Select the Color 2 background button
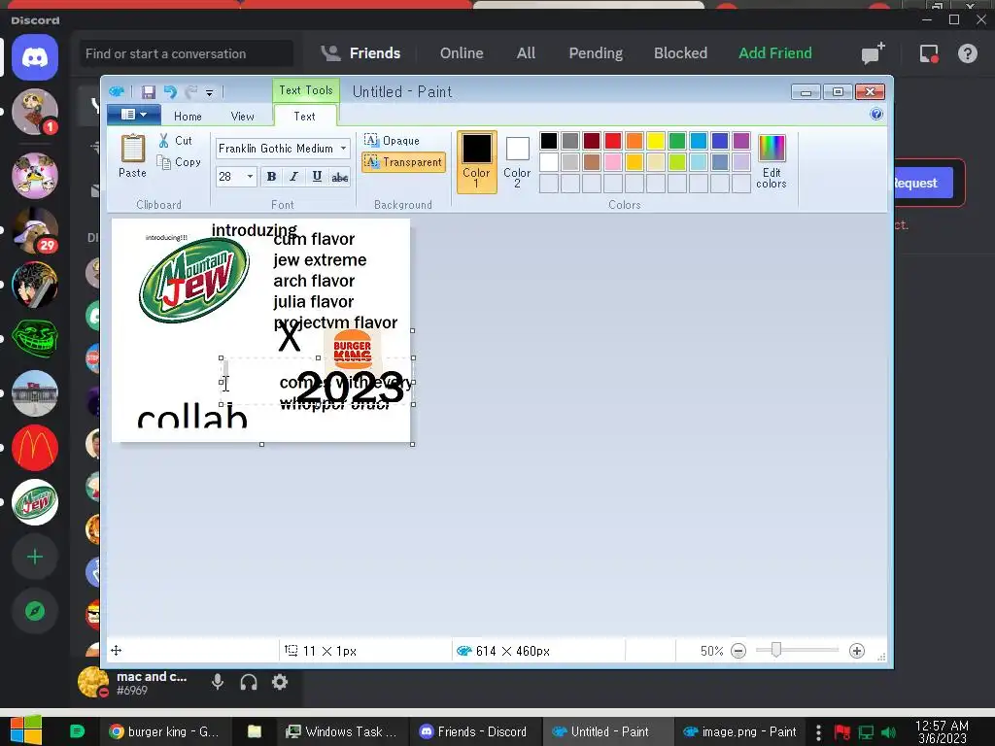Image resolution: width=995 pixels, height=746 pixels. point(517,161)
